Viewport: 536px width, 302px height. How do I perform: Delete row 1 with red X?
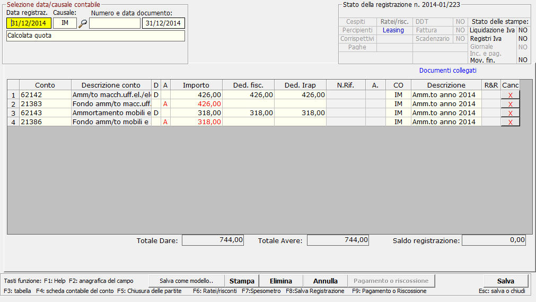[510, 95]
